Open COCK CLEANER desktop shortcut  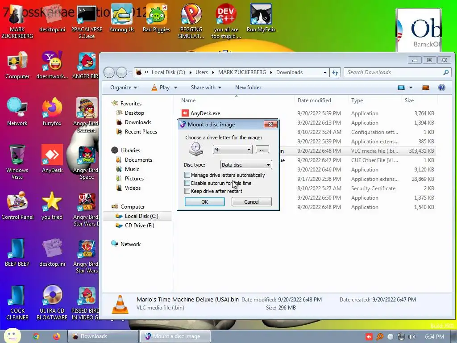pos(17,302)
